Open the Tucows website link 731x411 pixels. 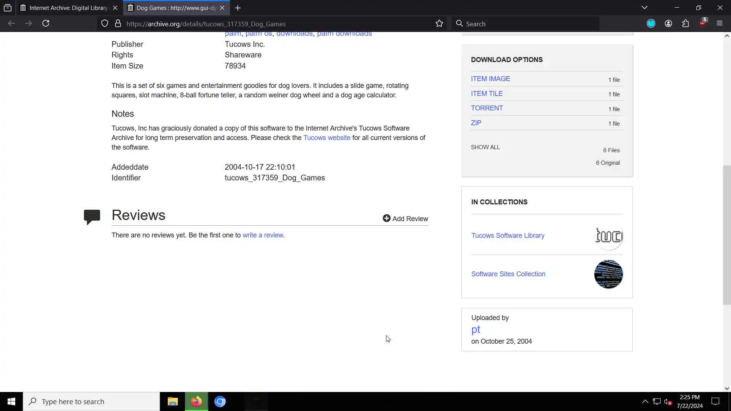coord(327,138)
